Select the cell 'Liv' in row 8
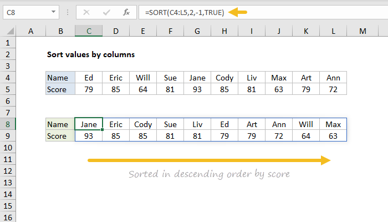 click(197, 124)
